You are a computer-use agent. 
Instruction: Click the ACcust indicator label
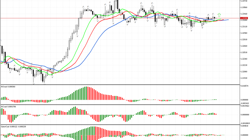tap(9, 106)
